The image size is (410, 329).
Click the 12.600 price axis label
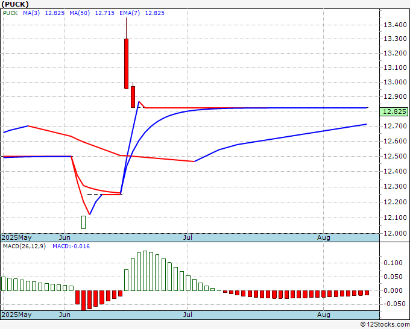(395, 141)
